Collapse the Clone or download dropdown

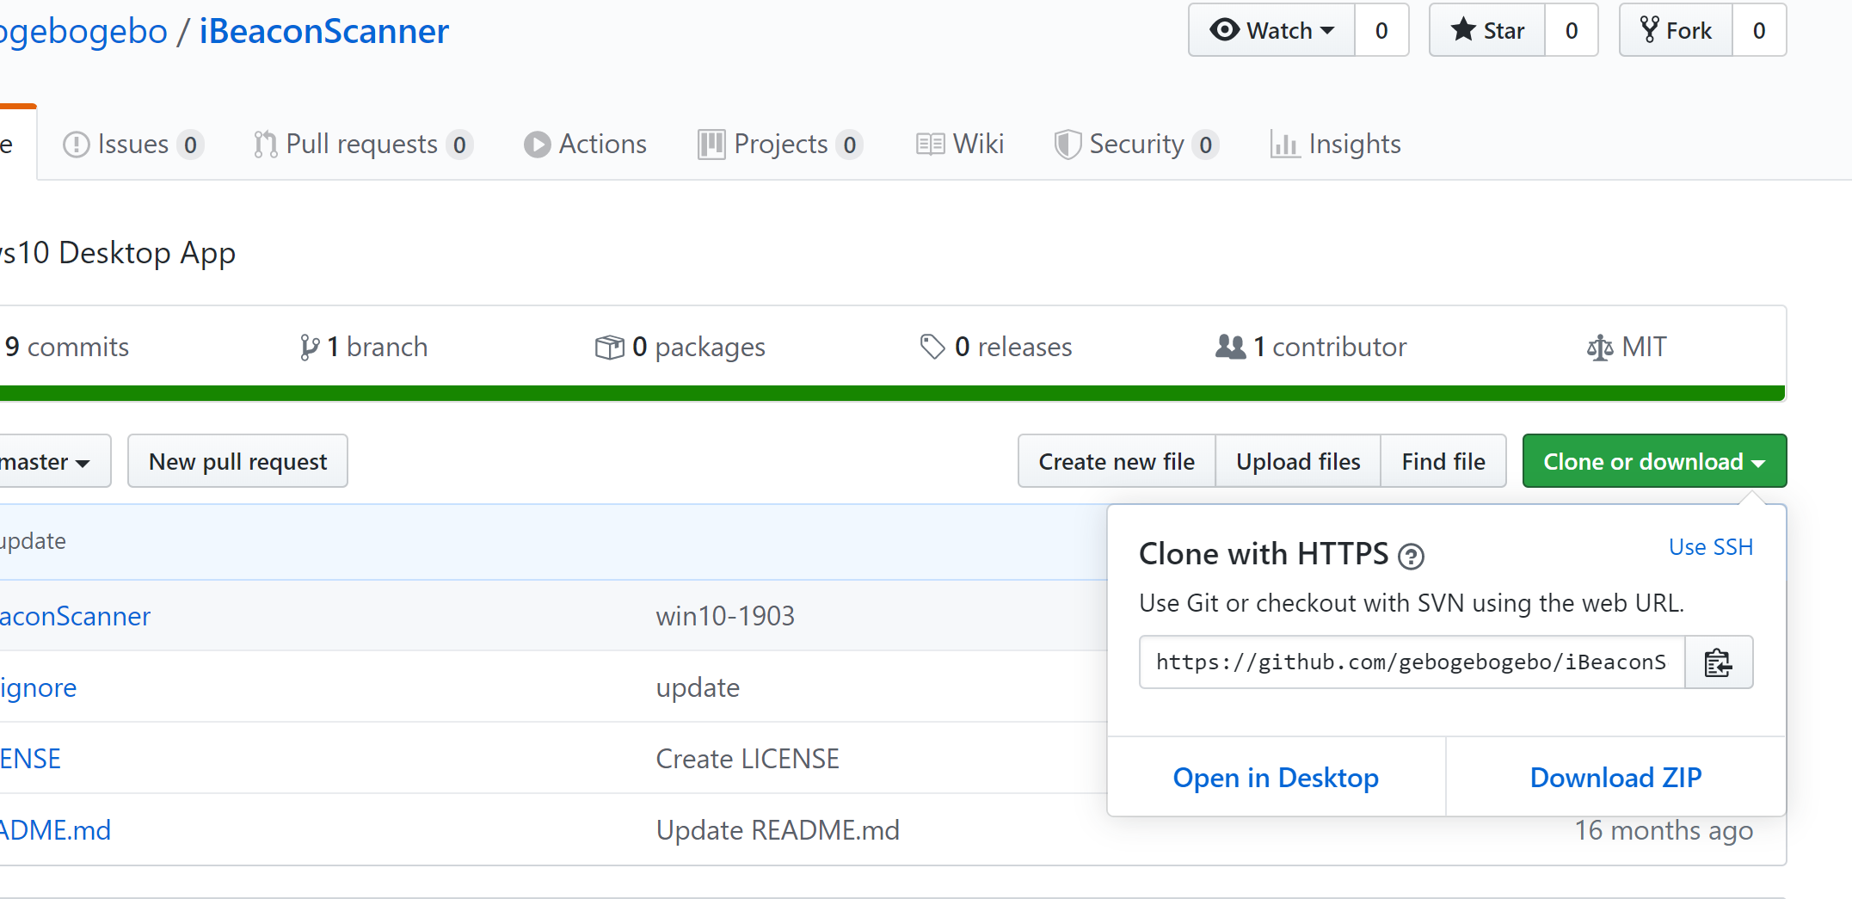(1653, 462)
